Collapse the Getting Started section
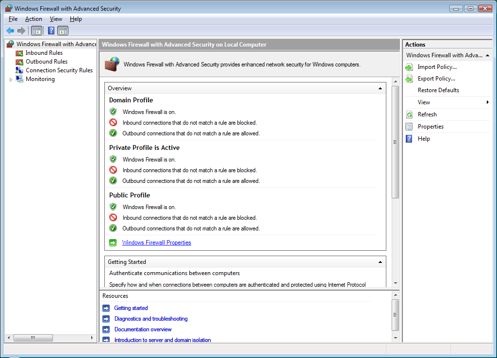Screen dimensions: 497x358 pyautogui.click(x=380, y=262)
